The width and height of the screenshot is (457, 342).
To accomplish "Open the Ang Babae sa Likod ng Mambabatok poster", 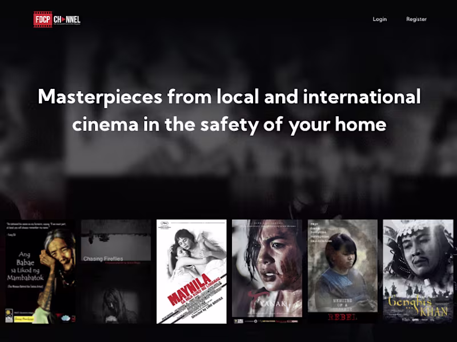I will (41, 271).
